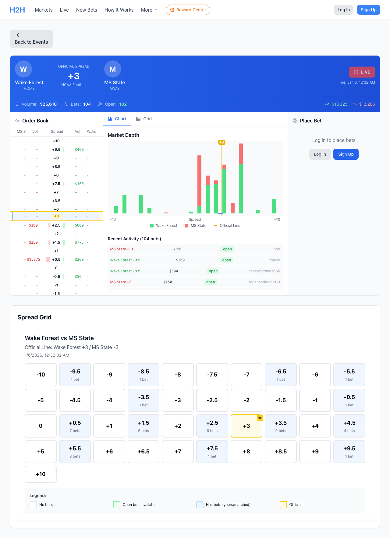Screen dimensions: 390x538
Task: Click the Official line yellow legend swatch
Action: pyautogui.click(x=283, y=505)
